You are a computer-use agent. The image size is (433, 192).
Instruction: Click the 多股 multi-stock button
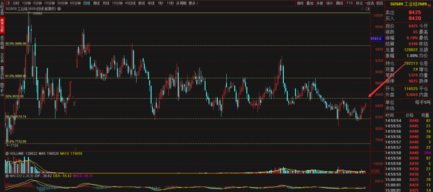point(319,3)
